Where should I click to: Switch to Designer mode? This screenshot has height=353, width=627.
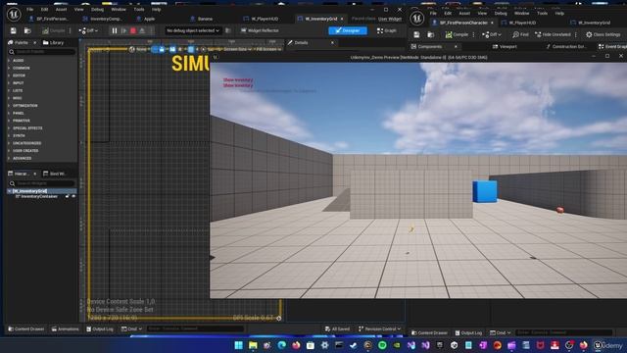coord(348,30)
